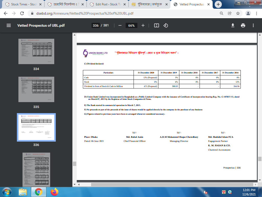Click the '671 (Proposed)' dividend cell

tap(146, 86)
